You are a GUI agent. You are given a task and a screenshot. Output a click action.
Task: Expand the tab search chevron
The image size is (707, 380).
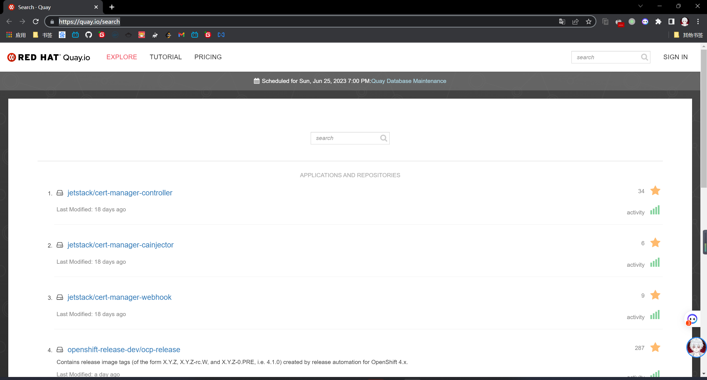[x=640, y=6]
